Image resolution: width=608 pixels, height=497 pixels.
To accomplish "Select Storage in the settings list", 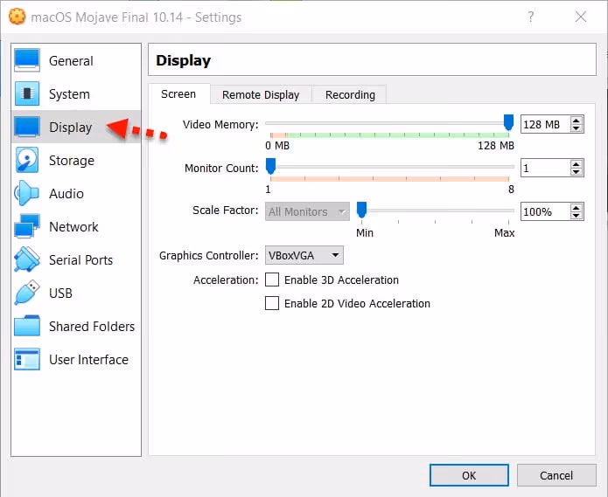I will coord(76,160).
